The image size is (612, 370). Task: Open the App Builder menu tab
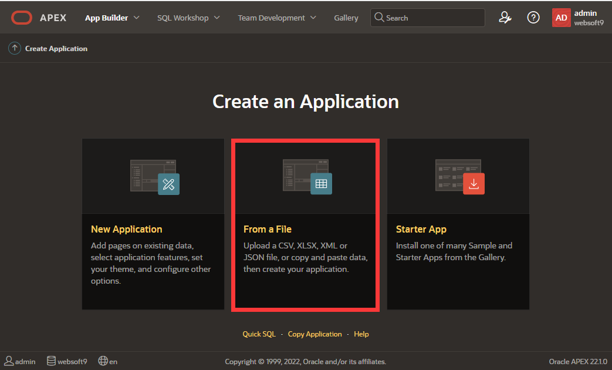tap(106, 18)
